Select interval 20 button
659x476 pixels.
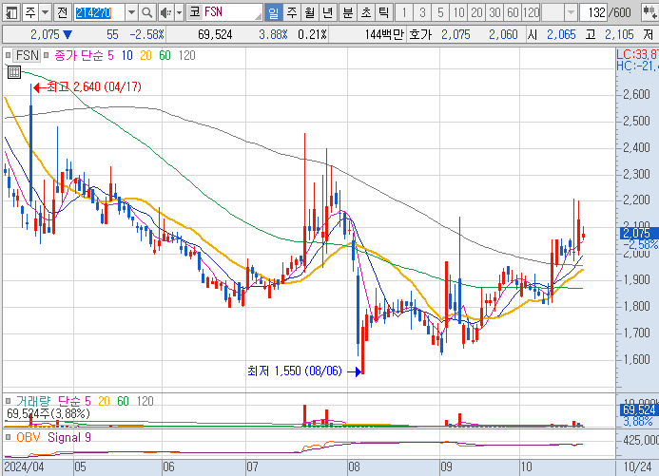[x=476, y=12]
